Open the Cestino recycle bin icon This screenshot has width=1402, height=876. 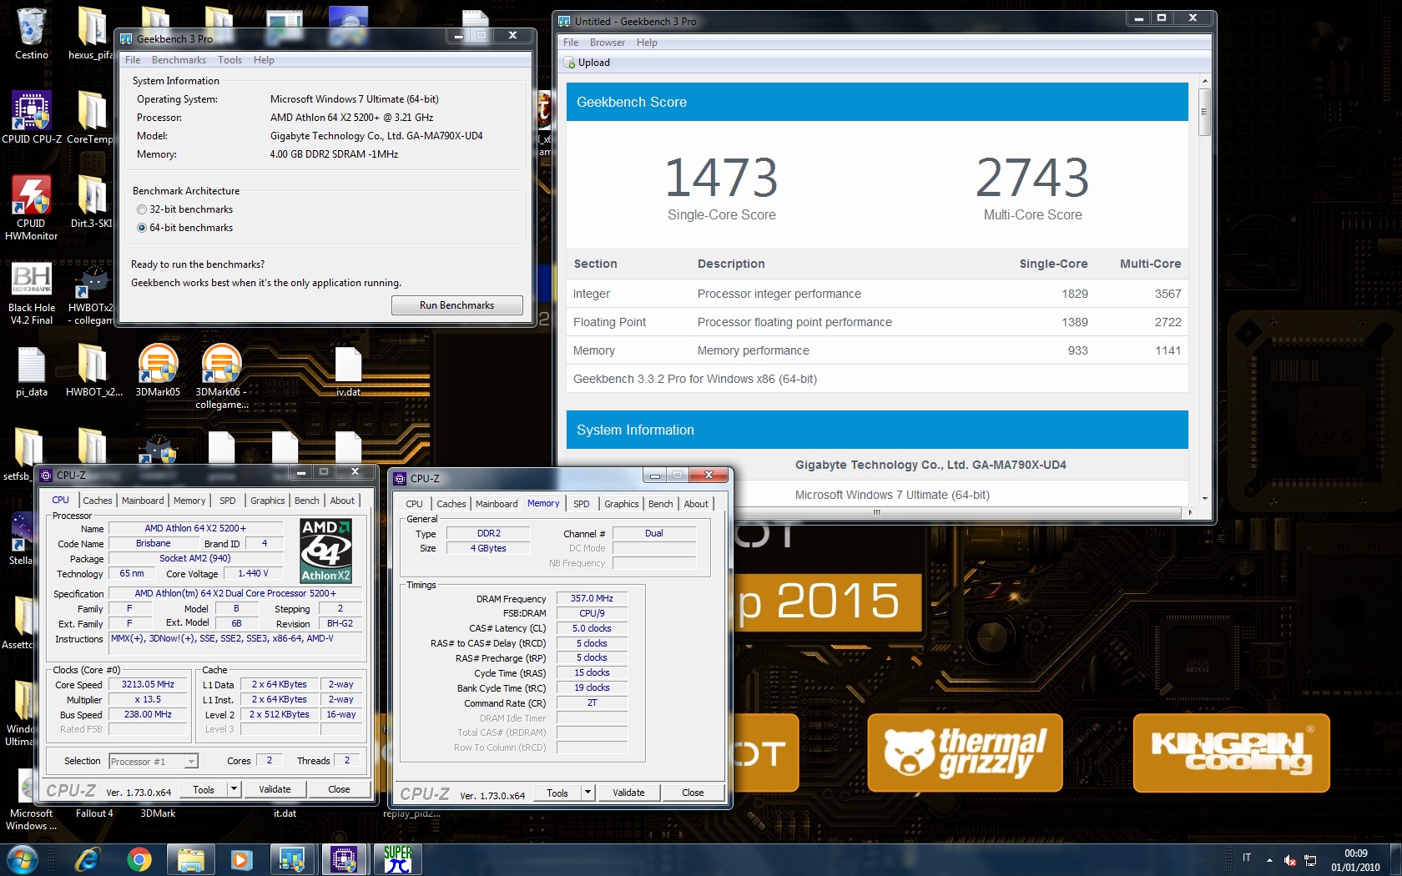tap(31, 33)
